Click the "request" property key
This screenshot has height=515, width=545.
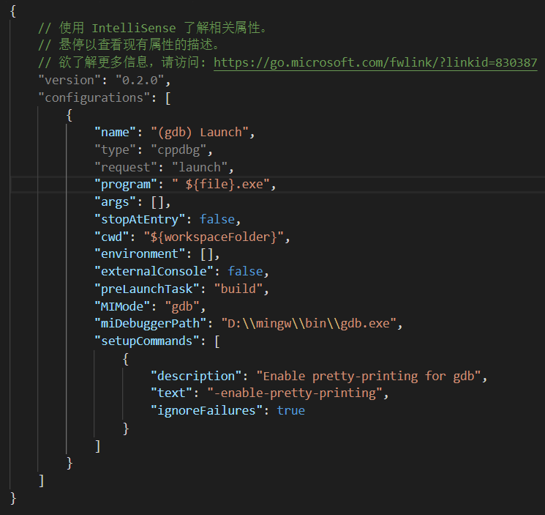(126, 167)
